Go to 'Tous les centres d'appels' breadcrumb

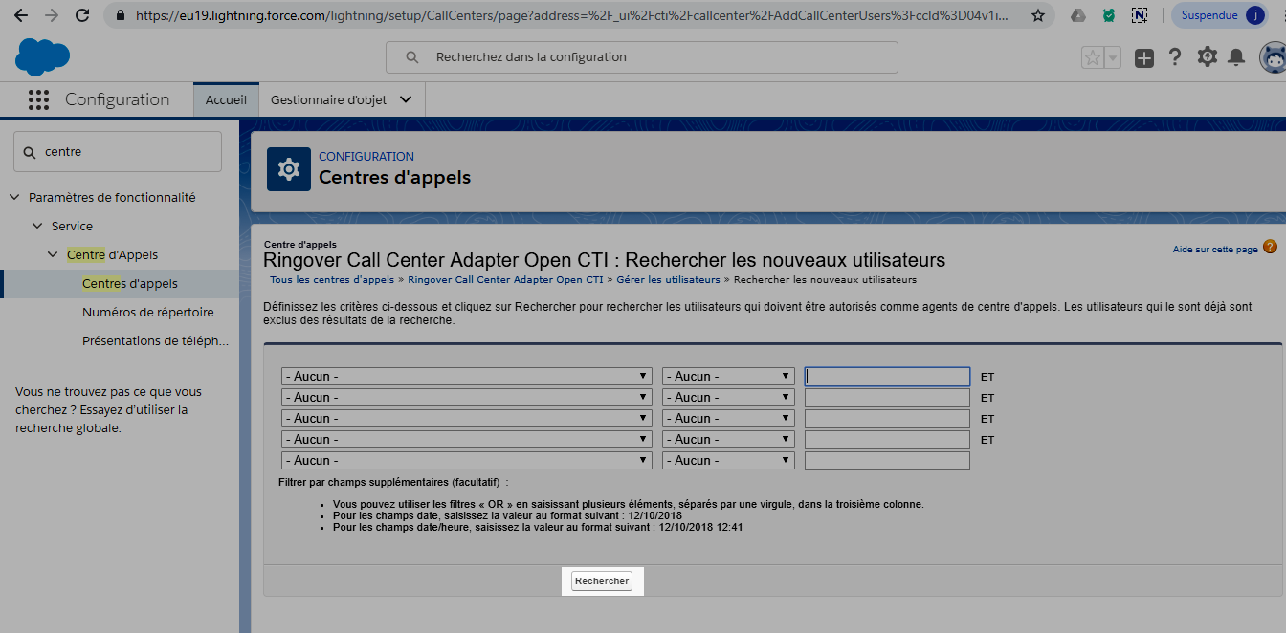[x=332, y=280]
